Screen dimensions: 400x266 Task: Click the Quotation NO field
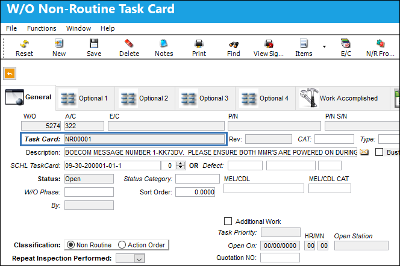tap(280, 258)
